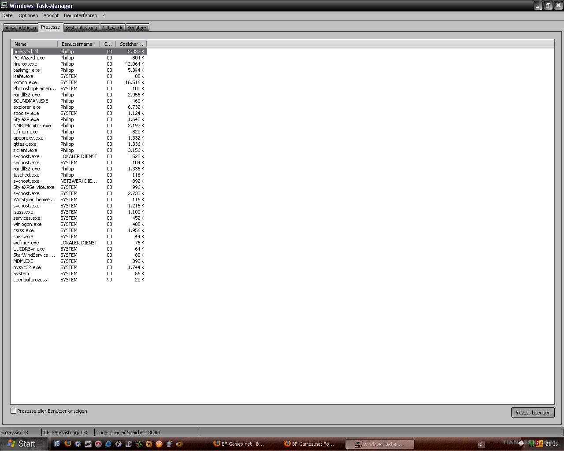Sort by Benutzername column header
Screen dimensions: 564x451
point(78,44)
